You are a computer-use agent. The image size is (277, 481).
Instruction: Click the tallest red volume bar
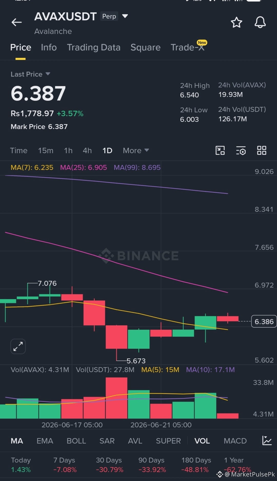tap(116, 398)
